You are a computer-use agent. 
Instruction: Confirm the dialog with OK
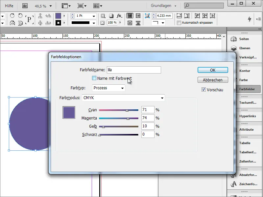pyautogui.click(x=213, y=70)
